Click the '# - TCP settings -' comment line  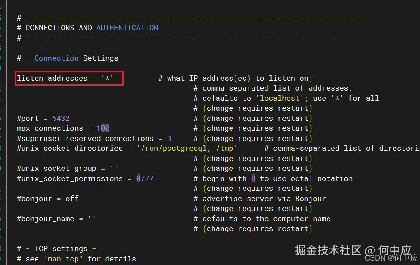click(56, 248)
